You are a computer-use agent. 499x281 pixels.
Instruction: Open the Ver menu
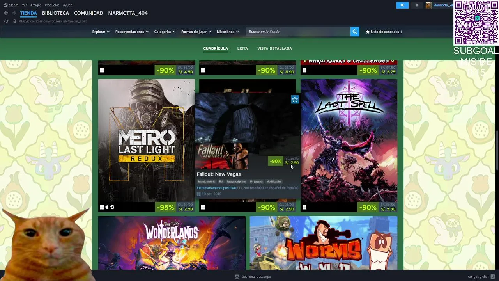pos(24,5)
